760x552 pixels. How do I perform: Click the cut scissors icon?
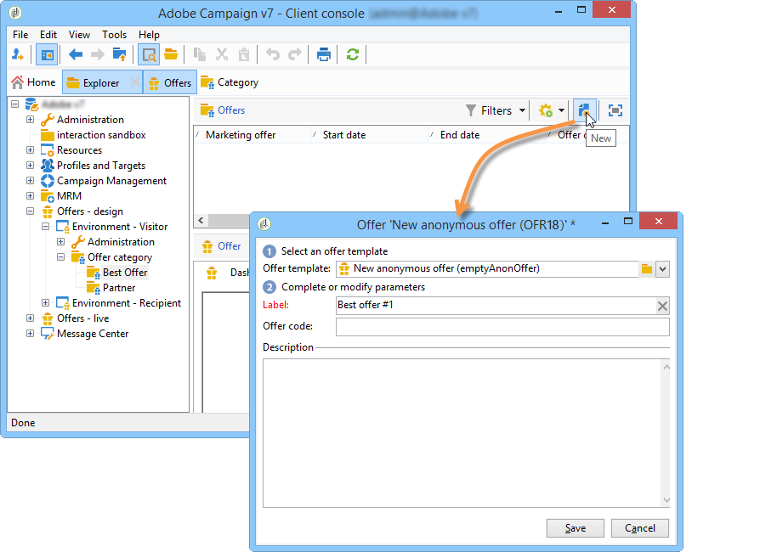[222, 54]
